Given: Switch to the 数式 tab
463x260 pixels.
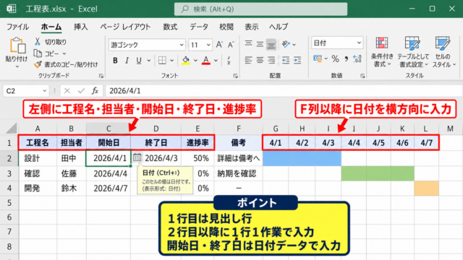Looking at the screenshot, I should tap(171, 27).
